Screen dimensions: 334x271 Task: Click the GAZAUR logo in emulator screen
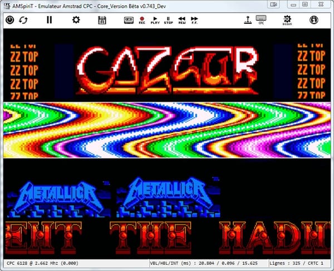coord(167,70)
